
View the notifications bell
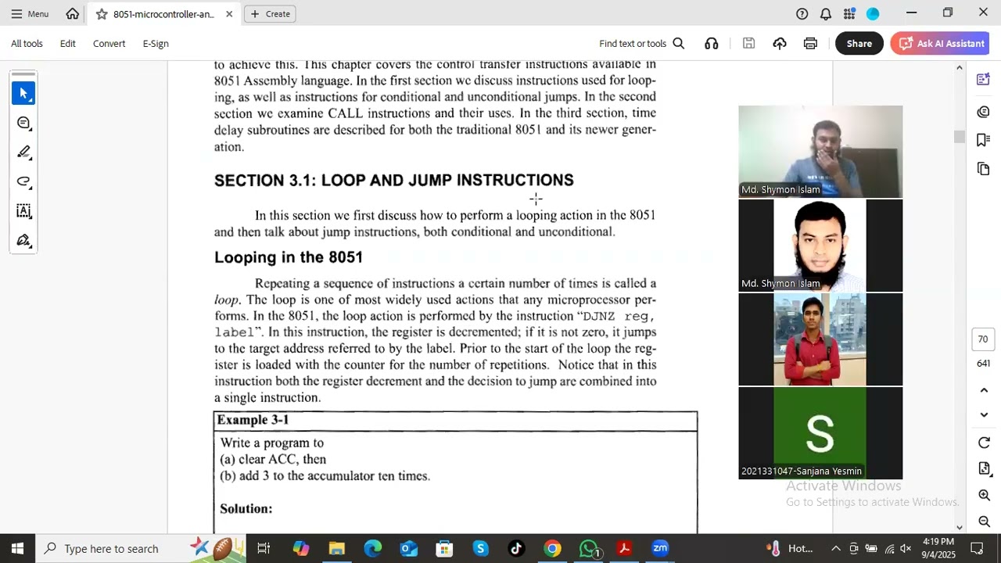(x=826, y=14)
